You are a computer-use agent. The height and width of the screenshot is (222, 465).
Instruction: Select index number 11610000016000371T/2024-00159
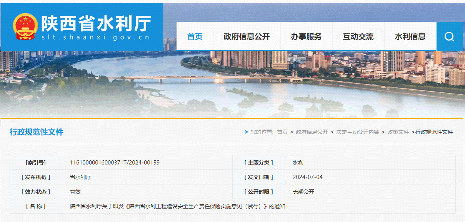[x=115, y=163]
